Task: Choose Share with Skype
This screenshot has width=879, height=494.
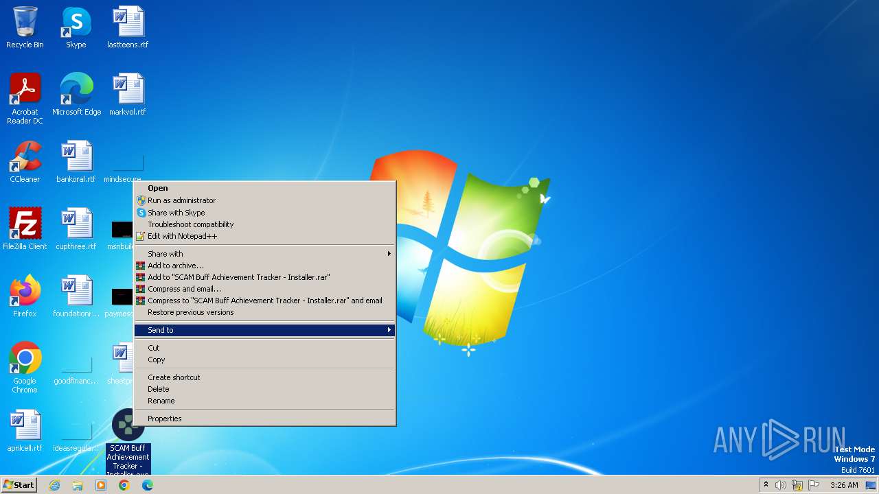Action: [264, 213]
